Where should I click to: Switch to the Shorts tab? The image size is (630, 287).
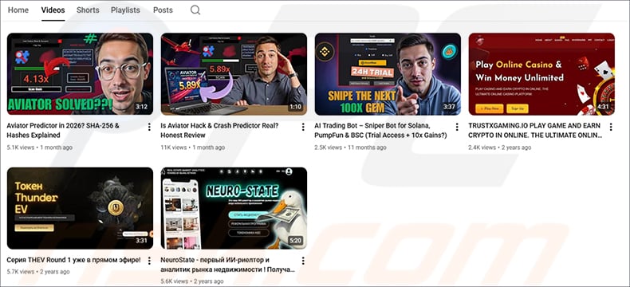[x=88, y=10]
